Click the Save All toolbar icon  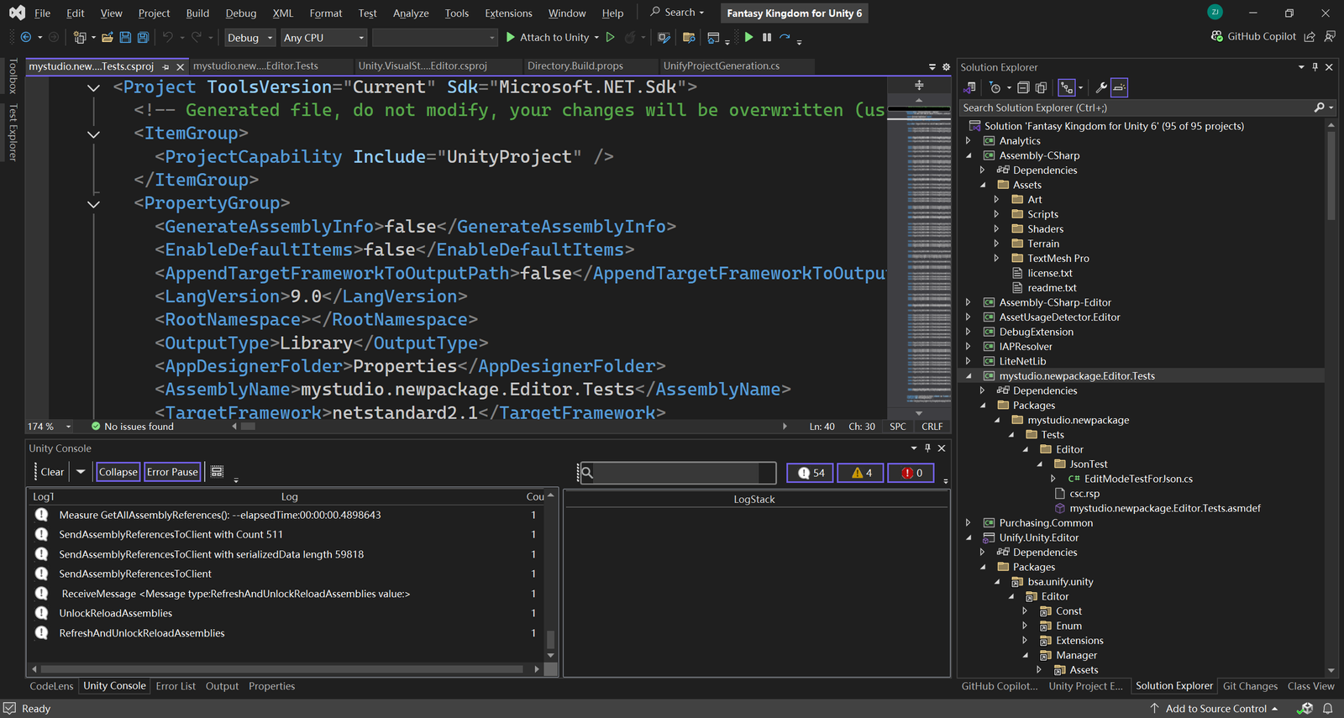click(143, 38)
